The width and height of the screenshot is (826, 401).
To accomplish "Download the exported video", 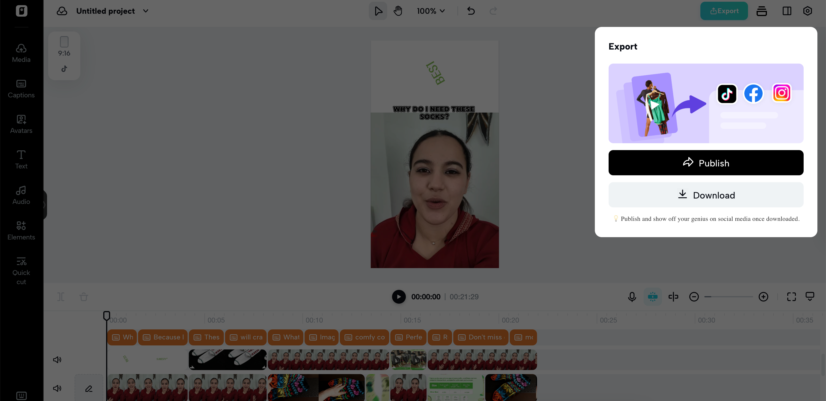I will (x=706, y=195).
